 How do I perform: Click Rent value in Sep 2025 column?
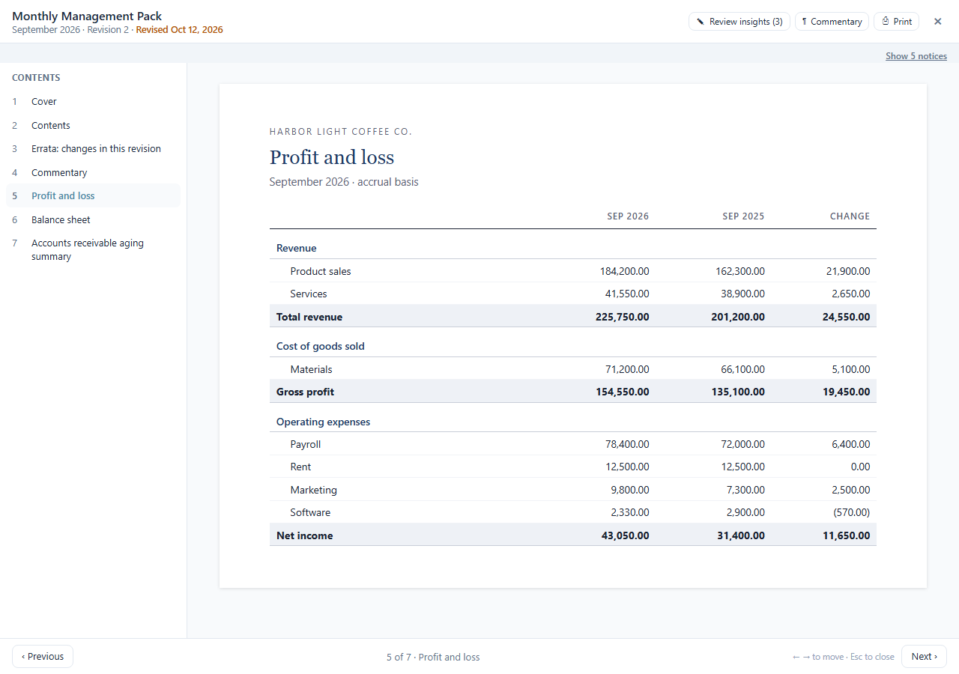click(742, 467)
